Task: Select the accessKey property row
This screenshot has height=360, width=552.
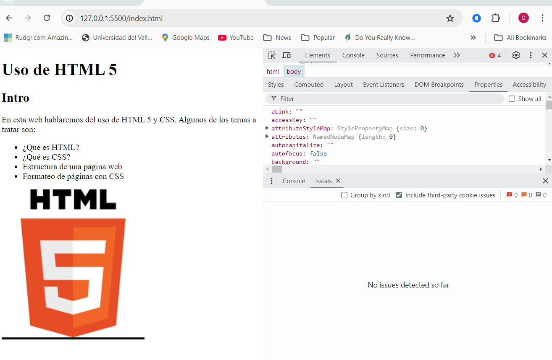Action: click(x=294, y=120)
